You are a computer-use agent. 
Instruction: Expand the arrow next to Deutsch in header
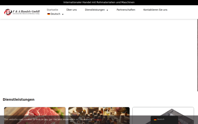click(x=63, y=14)
